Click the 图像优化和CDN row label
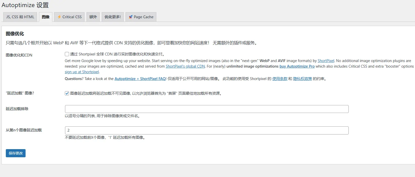 (x=19, y=55)
